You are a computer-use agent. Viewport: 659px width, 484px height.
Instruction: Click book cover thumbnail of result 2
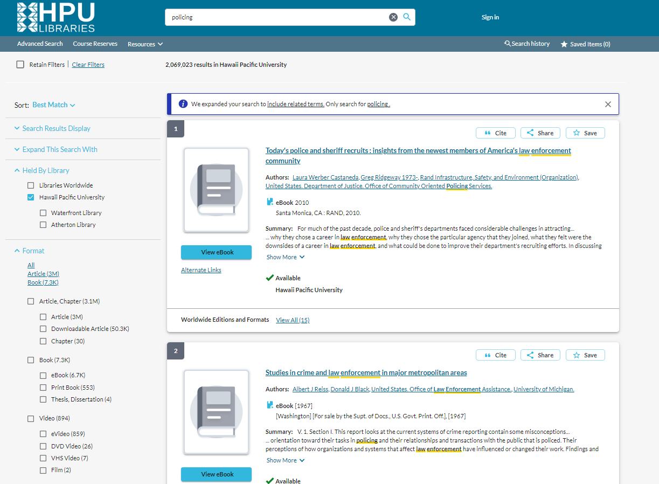pos(216,412)
